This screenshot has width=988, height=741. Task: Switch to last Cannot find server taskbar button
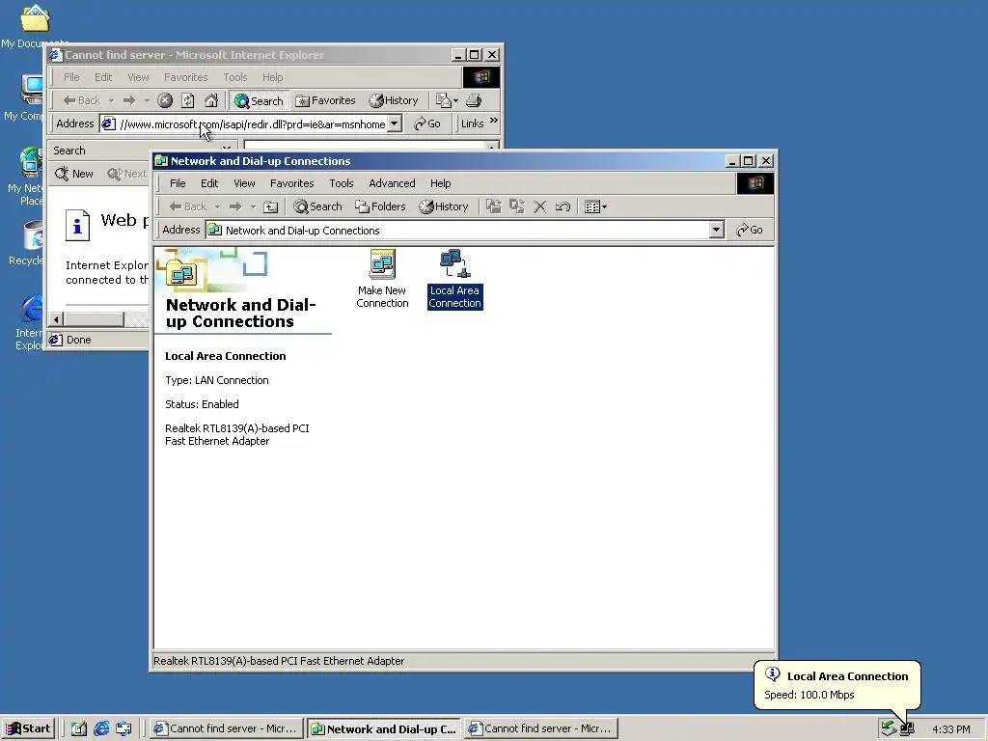coord(540,729)
